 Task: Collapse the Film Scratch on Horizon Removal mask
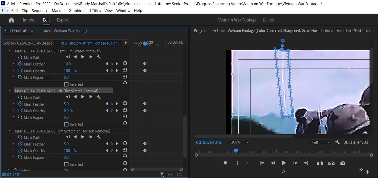tap(9, 131)
